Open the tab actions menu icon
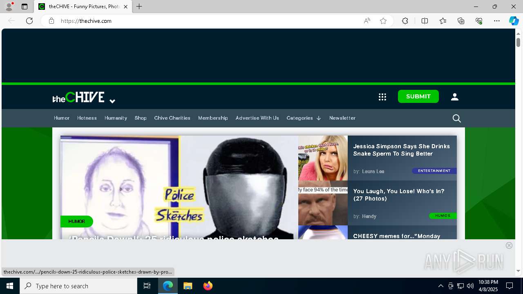The width and height of the screenshot is (523, 294). (25, 7)
